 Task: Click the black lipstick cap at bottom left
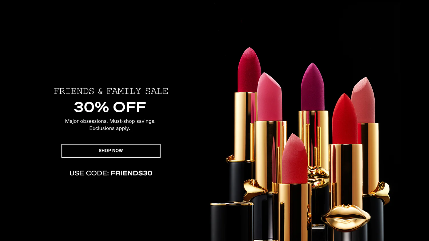(232, 222)
